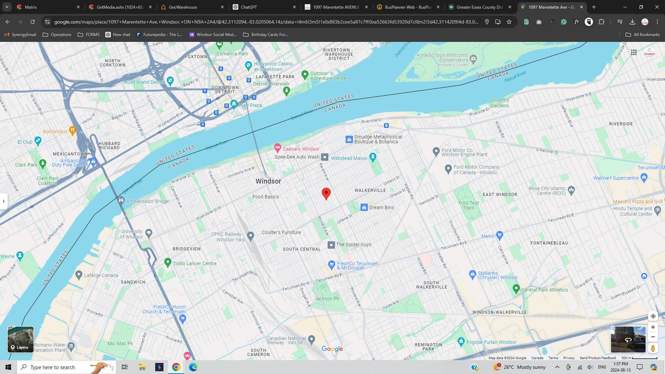The height and width of the screenshot is (374, 665).
Task: Open the Street View thumbnail
Action: pos(628,339)
